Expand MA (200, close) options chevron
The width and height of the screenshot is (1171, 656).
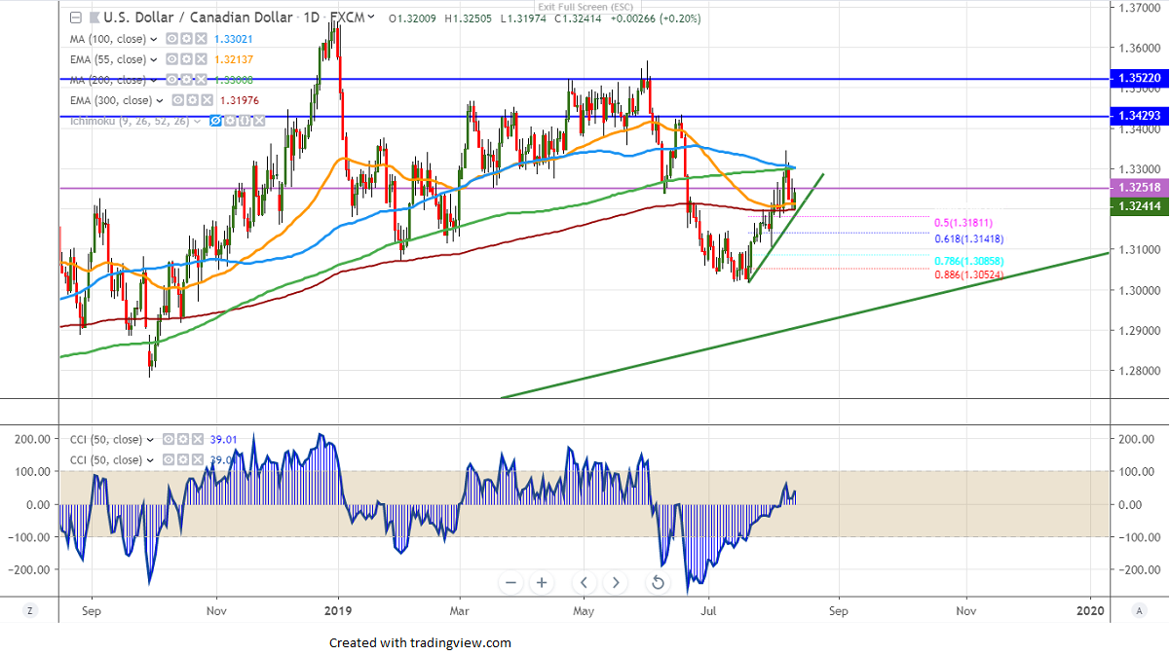pos(153,80)
